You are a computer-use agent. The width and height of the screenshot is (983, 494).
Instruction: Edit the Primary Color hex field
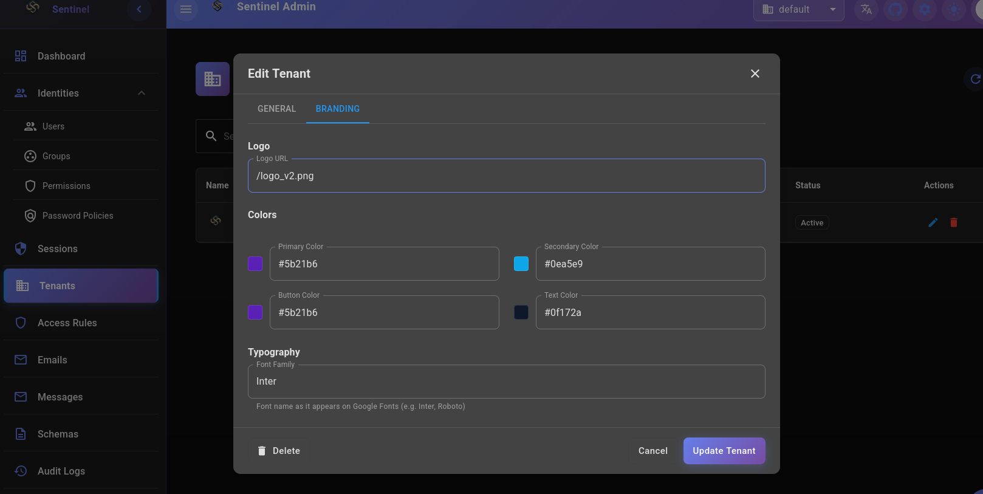click(385, 264)
